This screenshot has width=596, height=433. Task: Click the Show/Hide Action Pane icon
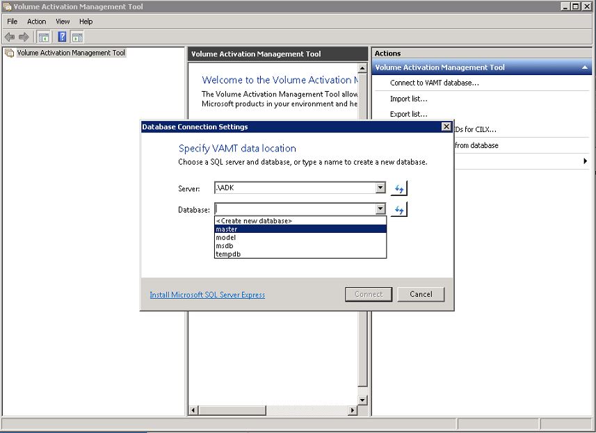coord(77,37)
